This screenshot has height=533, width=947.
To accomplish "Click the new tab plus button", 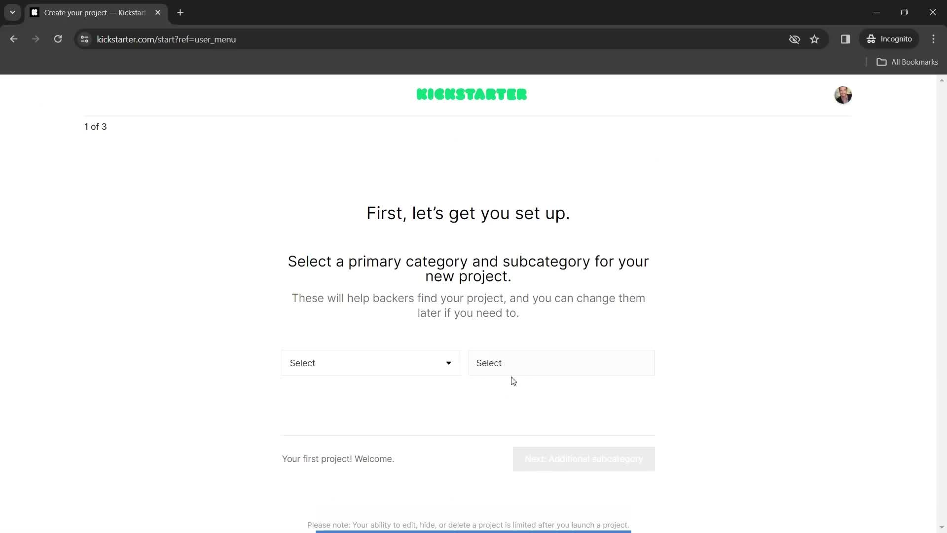I will (180, 12).
